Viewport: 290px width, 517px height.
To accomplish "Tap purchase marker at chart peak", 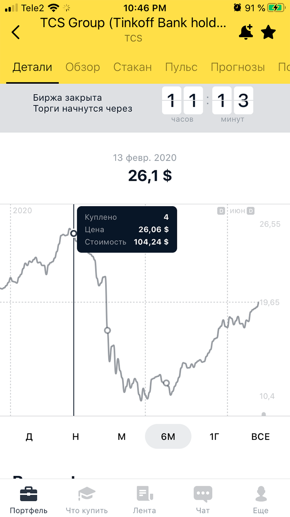I will pos(74,233).
